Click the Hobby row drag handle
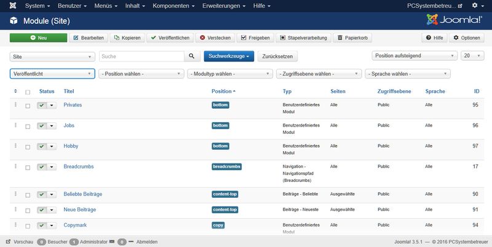This screenshot has height=247, width=492. click(16, 146)
